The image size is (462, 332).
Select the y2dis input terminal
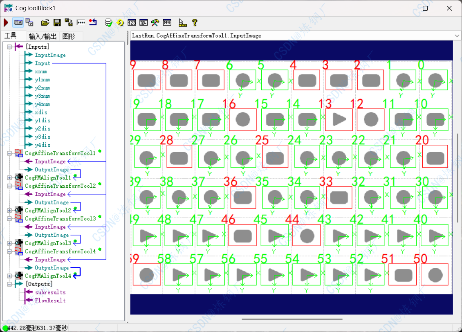tap(43, 129)
